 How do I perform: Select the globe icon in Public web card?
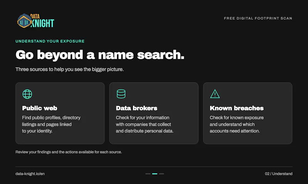(x=27, y=94)
